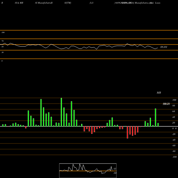
Task: Click the 'SI(TM)' header text
Action: point(68,3)
